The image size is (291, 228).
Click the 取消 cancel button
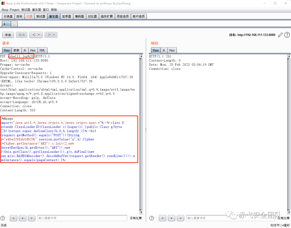coord(22,35)
